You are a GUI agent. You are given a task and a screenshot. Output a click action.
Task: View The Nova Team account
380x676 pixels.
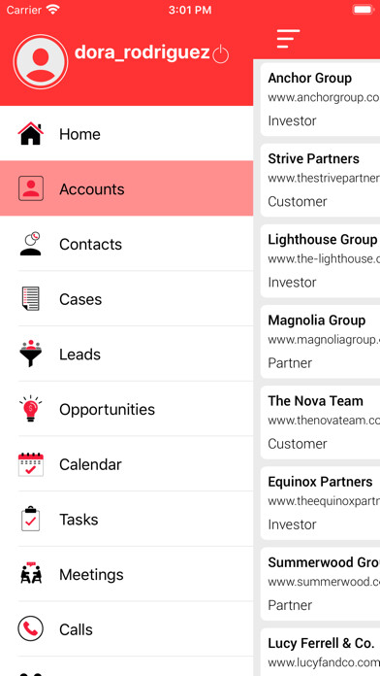[x=320, y=422]
